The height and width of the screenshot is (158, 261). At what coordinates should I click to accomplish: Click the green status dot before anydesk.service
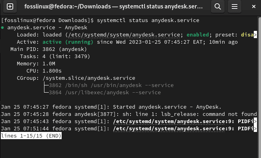(2, 28)
